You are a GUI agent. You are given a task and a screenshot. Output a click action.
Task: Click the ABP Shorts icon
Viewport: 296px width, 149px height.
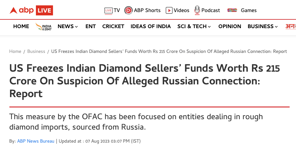(x=128, y=10)
